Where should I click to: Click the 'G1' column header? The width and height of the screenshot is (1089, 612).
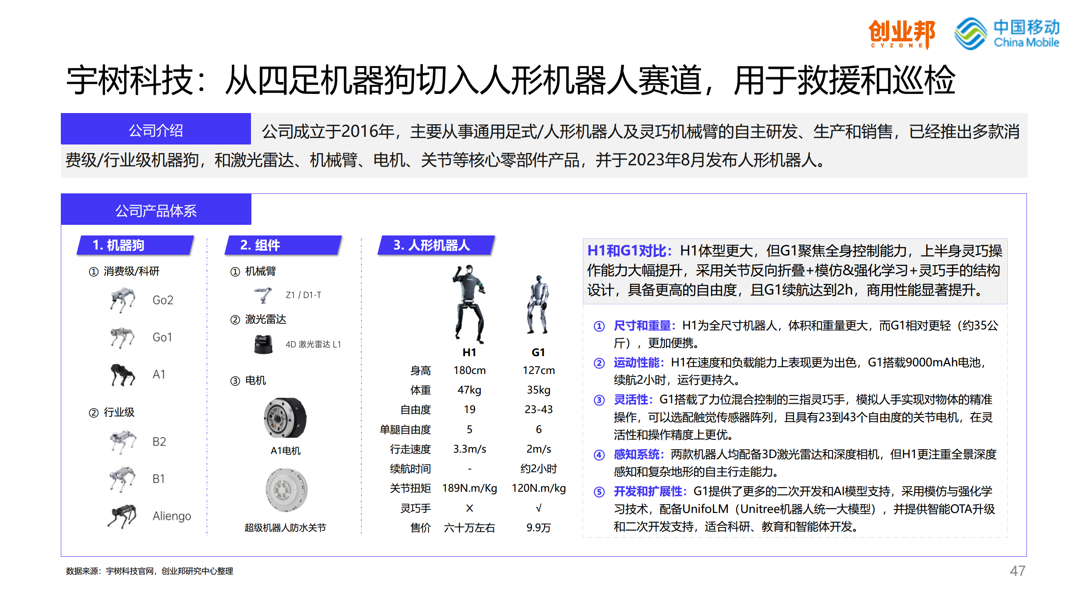(x=538, y=352)
